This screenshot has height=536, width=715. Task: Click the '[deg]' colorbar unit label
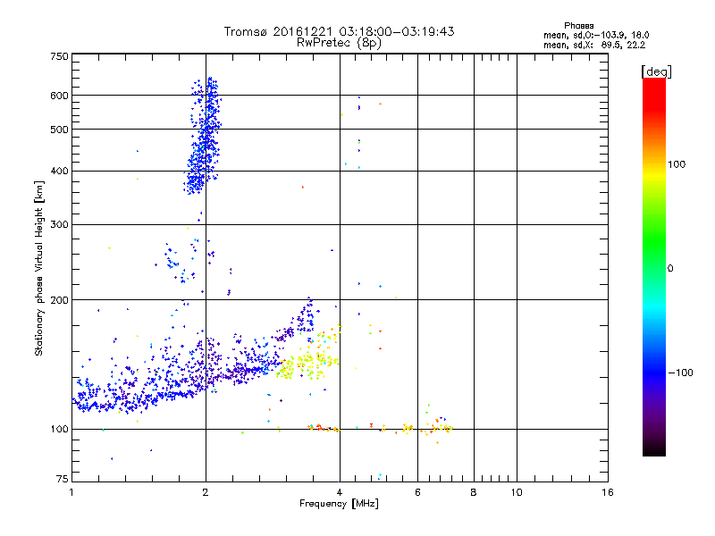pos(656,72)
